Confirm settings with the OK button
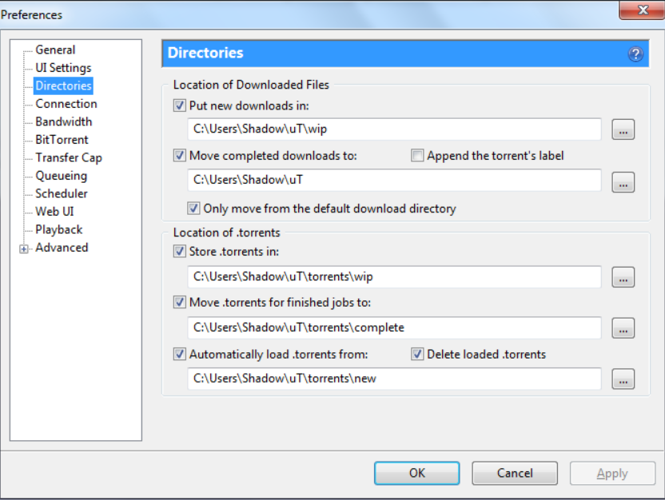665x500 pixels. [416, 473]
